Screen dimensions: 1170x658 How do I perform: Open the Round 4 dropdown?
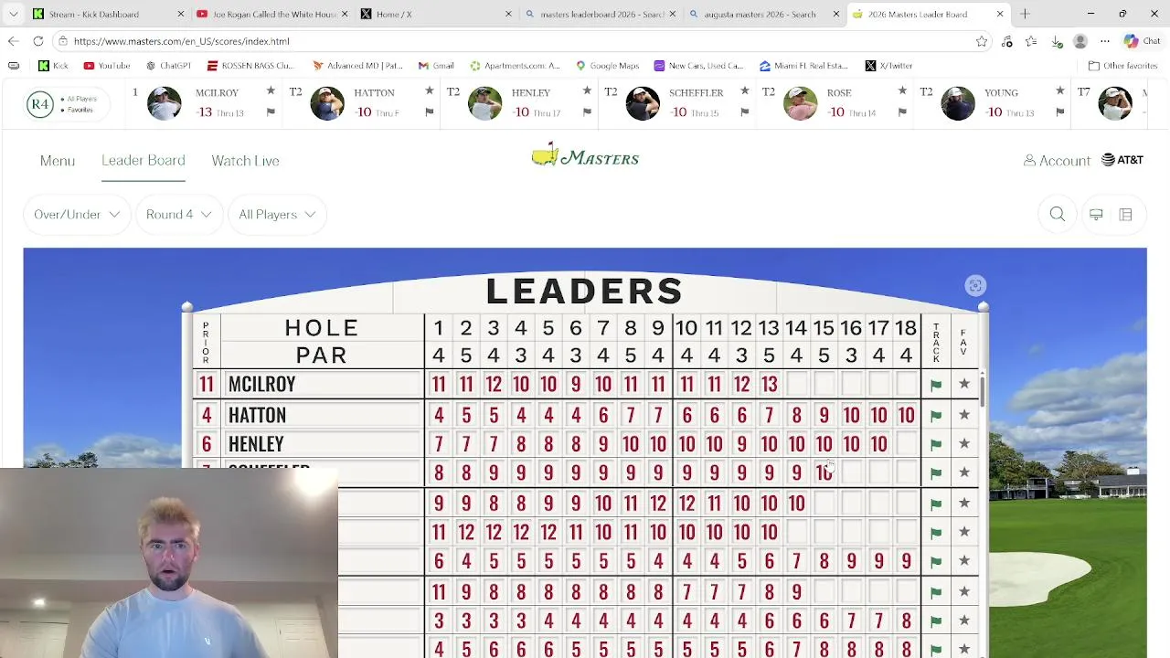[178, 214]
